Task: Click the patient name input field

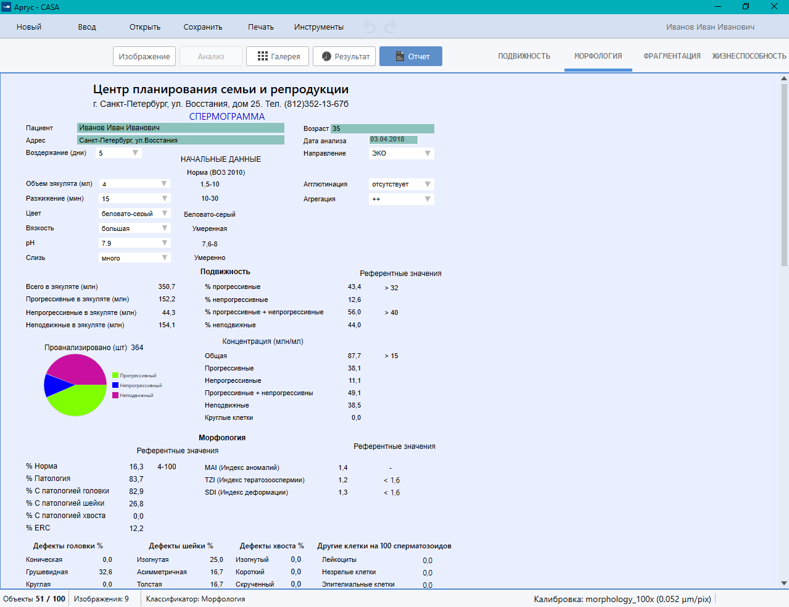Action: tap(180, 128)
